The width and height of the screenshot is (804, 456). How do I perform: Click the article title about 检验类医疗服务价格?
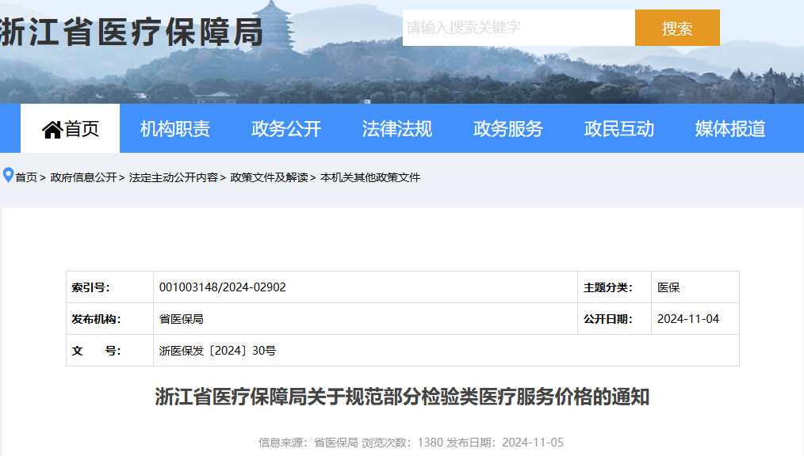pyautogui.click(x=403, y=397)
